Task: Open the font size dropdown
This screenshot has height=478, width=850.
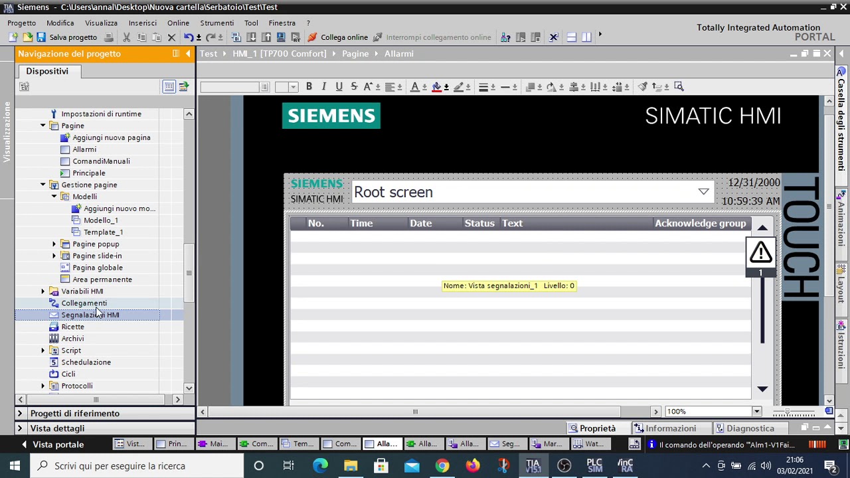Action: click(x=293, y=87)
